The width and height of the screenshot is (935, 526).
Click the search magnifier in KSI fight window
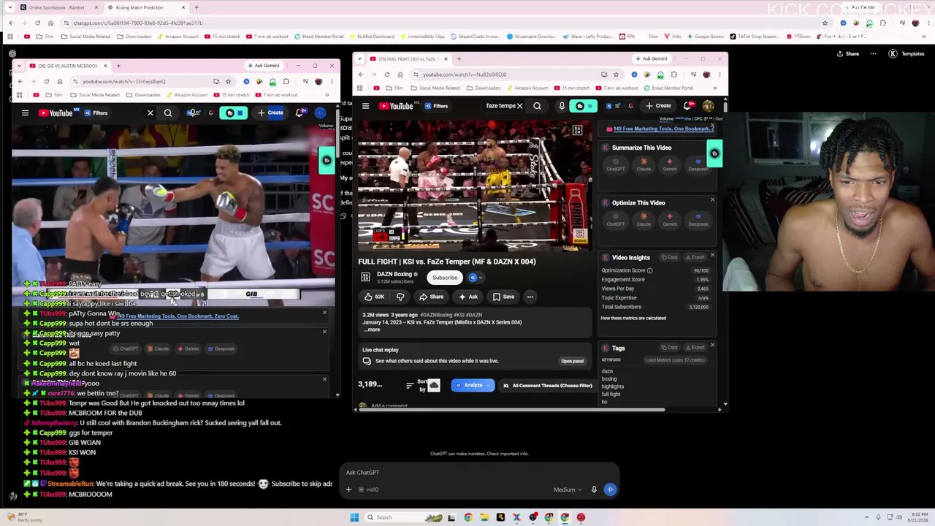[537, 106]
